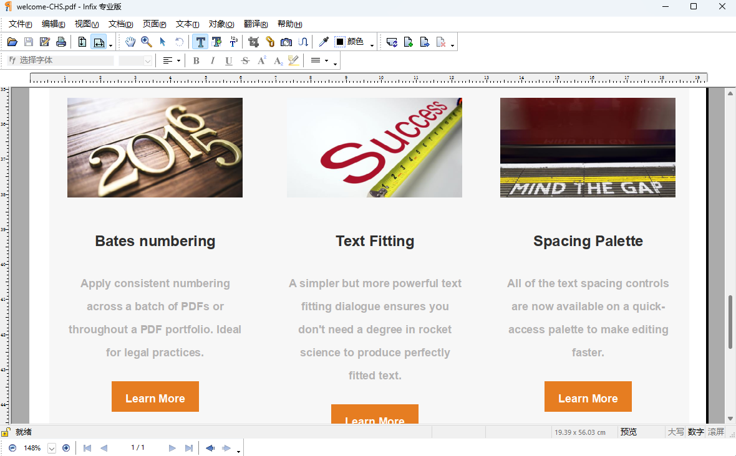Viewport: 736px width, 456px height.
Task: Click the Insert new page icon
Action: [409, 42]
